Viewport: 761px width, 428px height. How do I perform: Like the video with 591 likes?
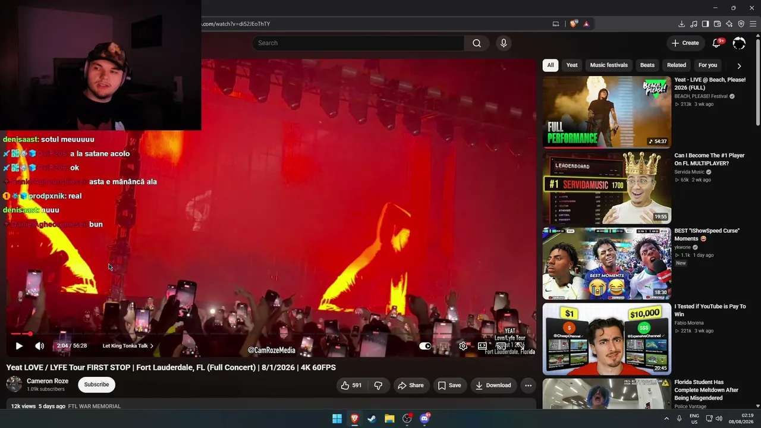click(351, 385)
